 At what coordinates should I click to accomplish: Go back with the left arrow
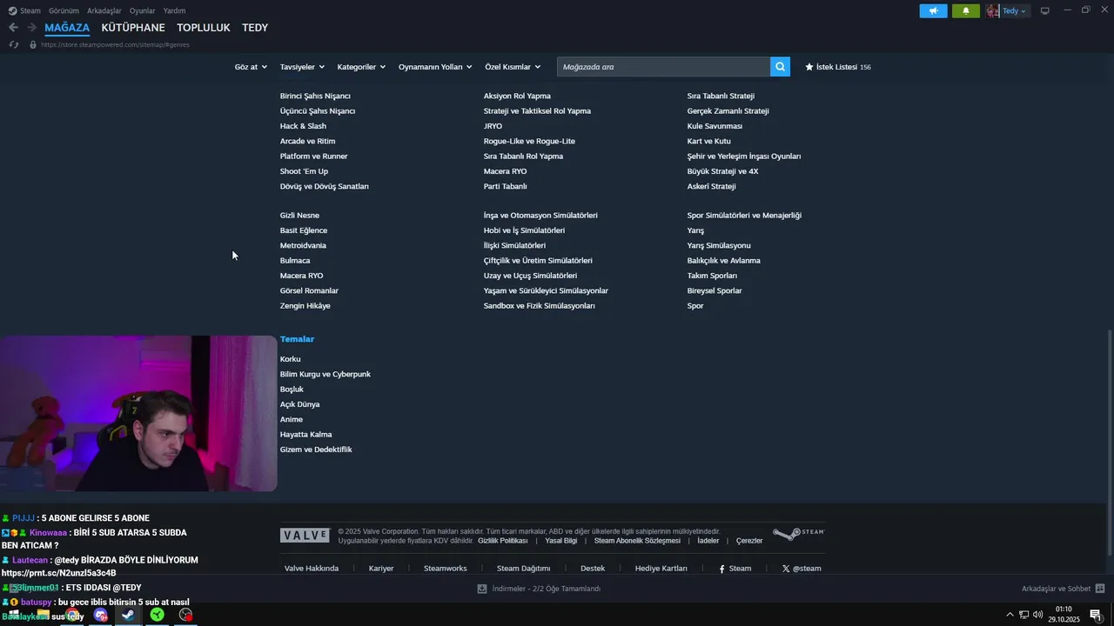pyautogui.click(x=13, y=28)
